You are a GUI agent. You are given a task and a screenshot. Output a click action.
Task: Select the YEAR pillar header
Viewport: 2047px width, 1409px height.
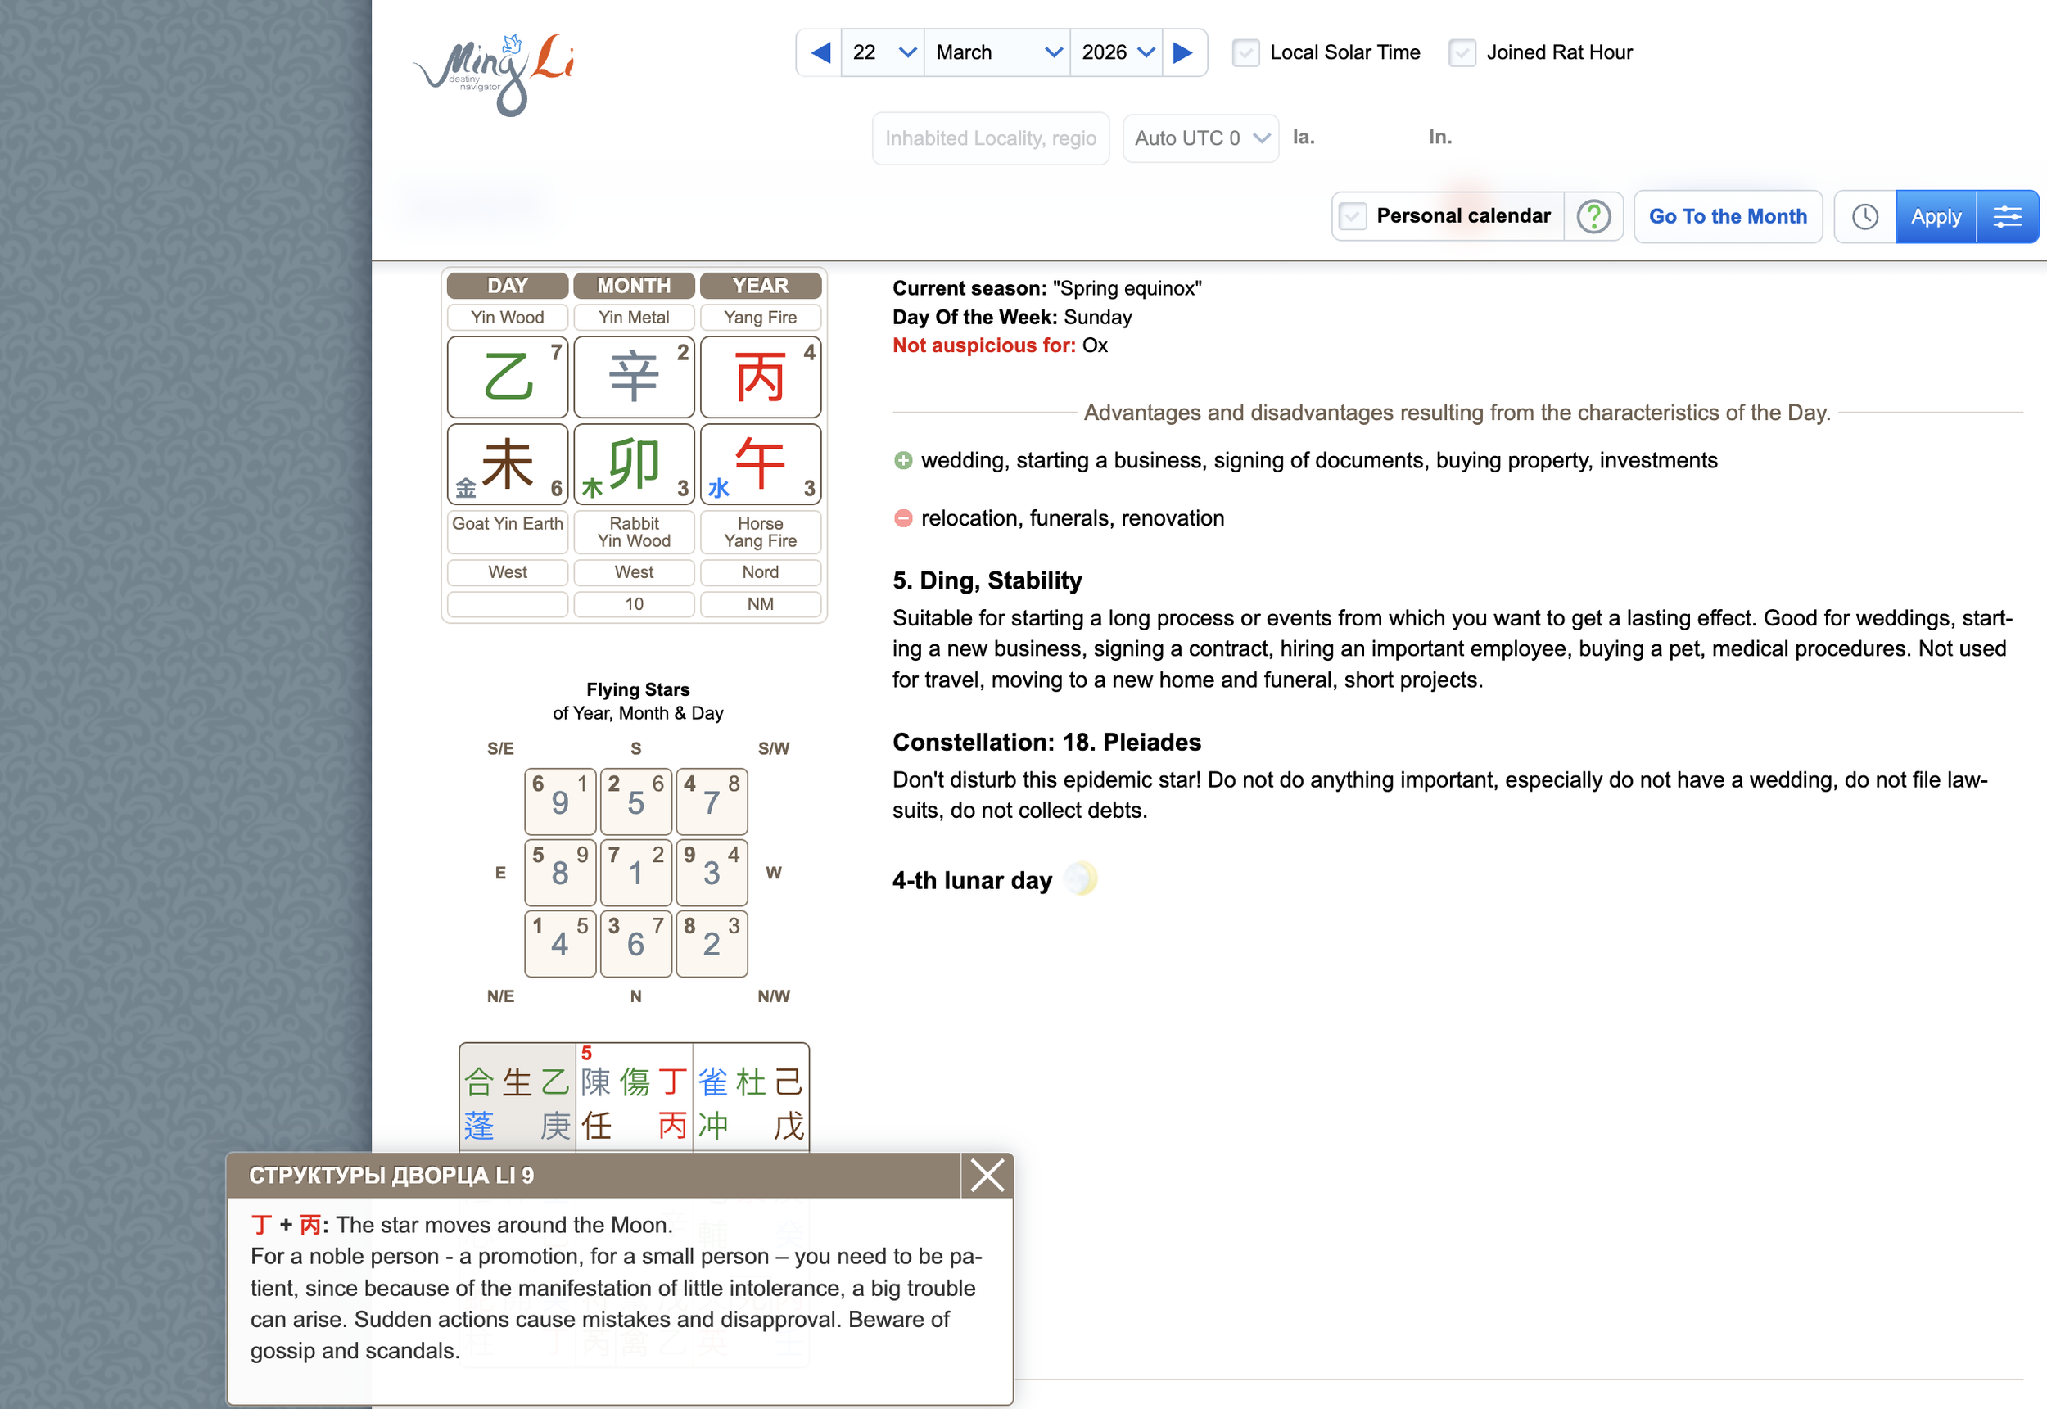[x=760, y=286]
